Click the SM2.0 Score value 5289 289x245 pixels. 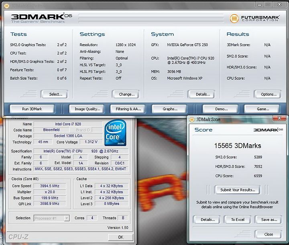[258, 157]
